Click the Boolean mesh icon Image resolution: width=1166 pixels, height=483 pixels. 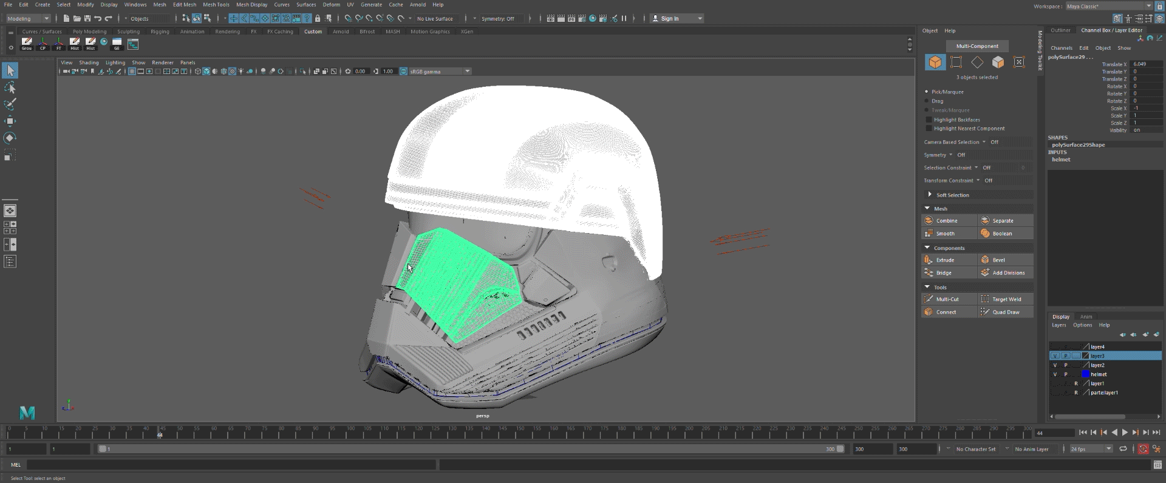click(985, 234)
